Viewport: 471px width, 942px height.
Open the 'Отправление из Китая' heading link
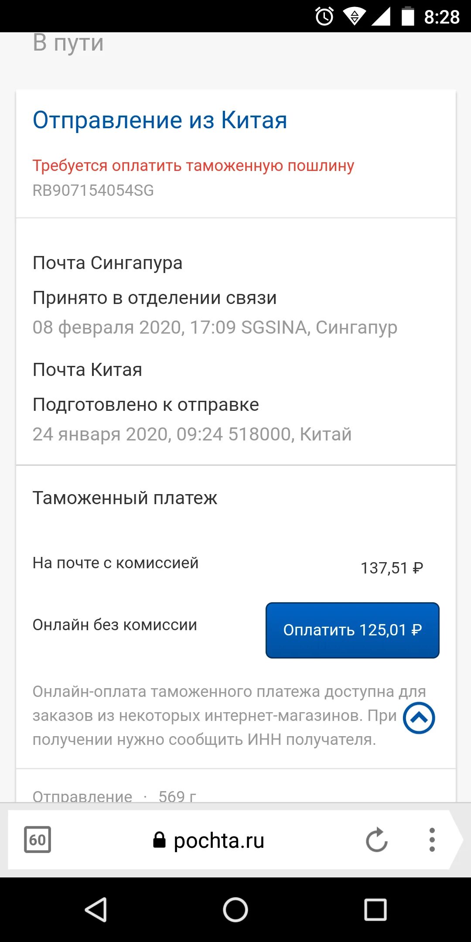160,120
